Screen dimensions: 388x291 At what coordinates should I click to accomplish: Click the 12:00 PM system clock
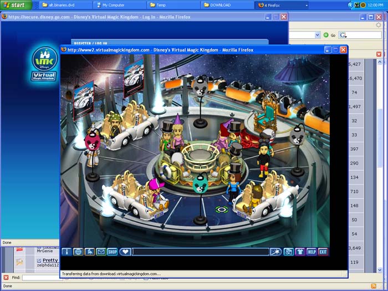pos(376,5)
